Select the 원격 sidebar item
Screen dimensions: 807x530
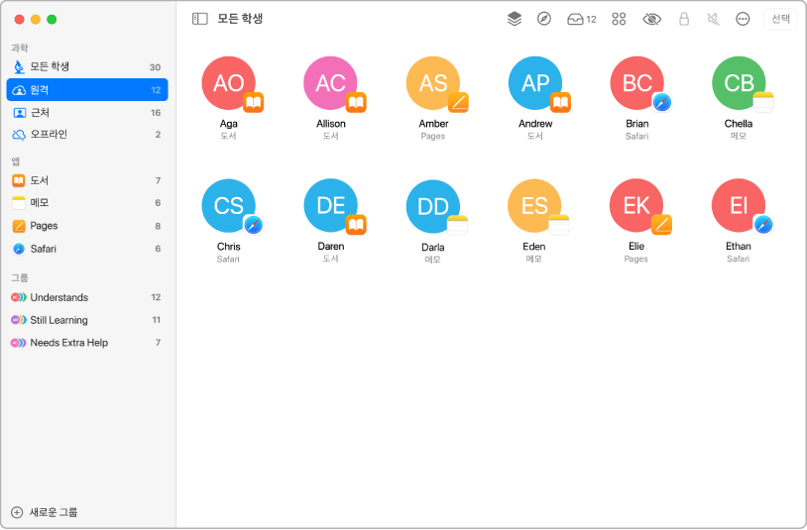(x=87, y=89)
